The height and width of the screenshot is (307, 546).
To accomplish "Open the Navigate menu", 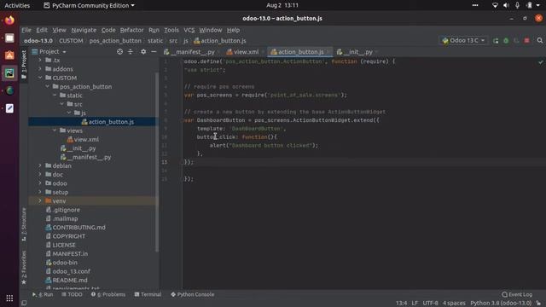I will [x=84, y=30].
